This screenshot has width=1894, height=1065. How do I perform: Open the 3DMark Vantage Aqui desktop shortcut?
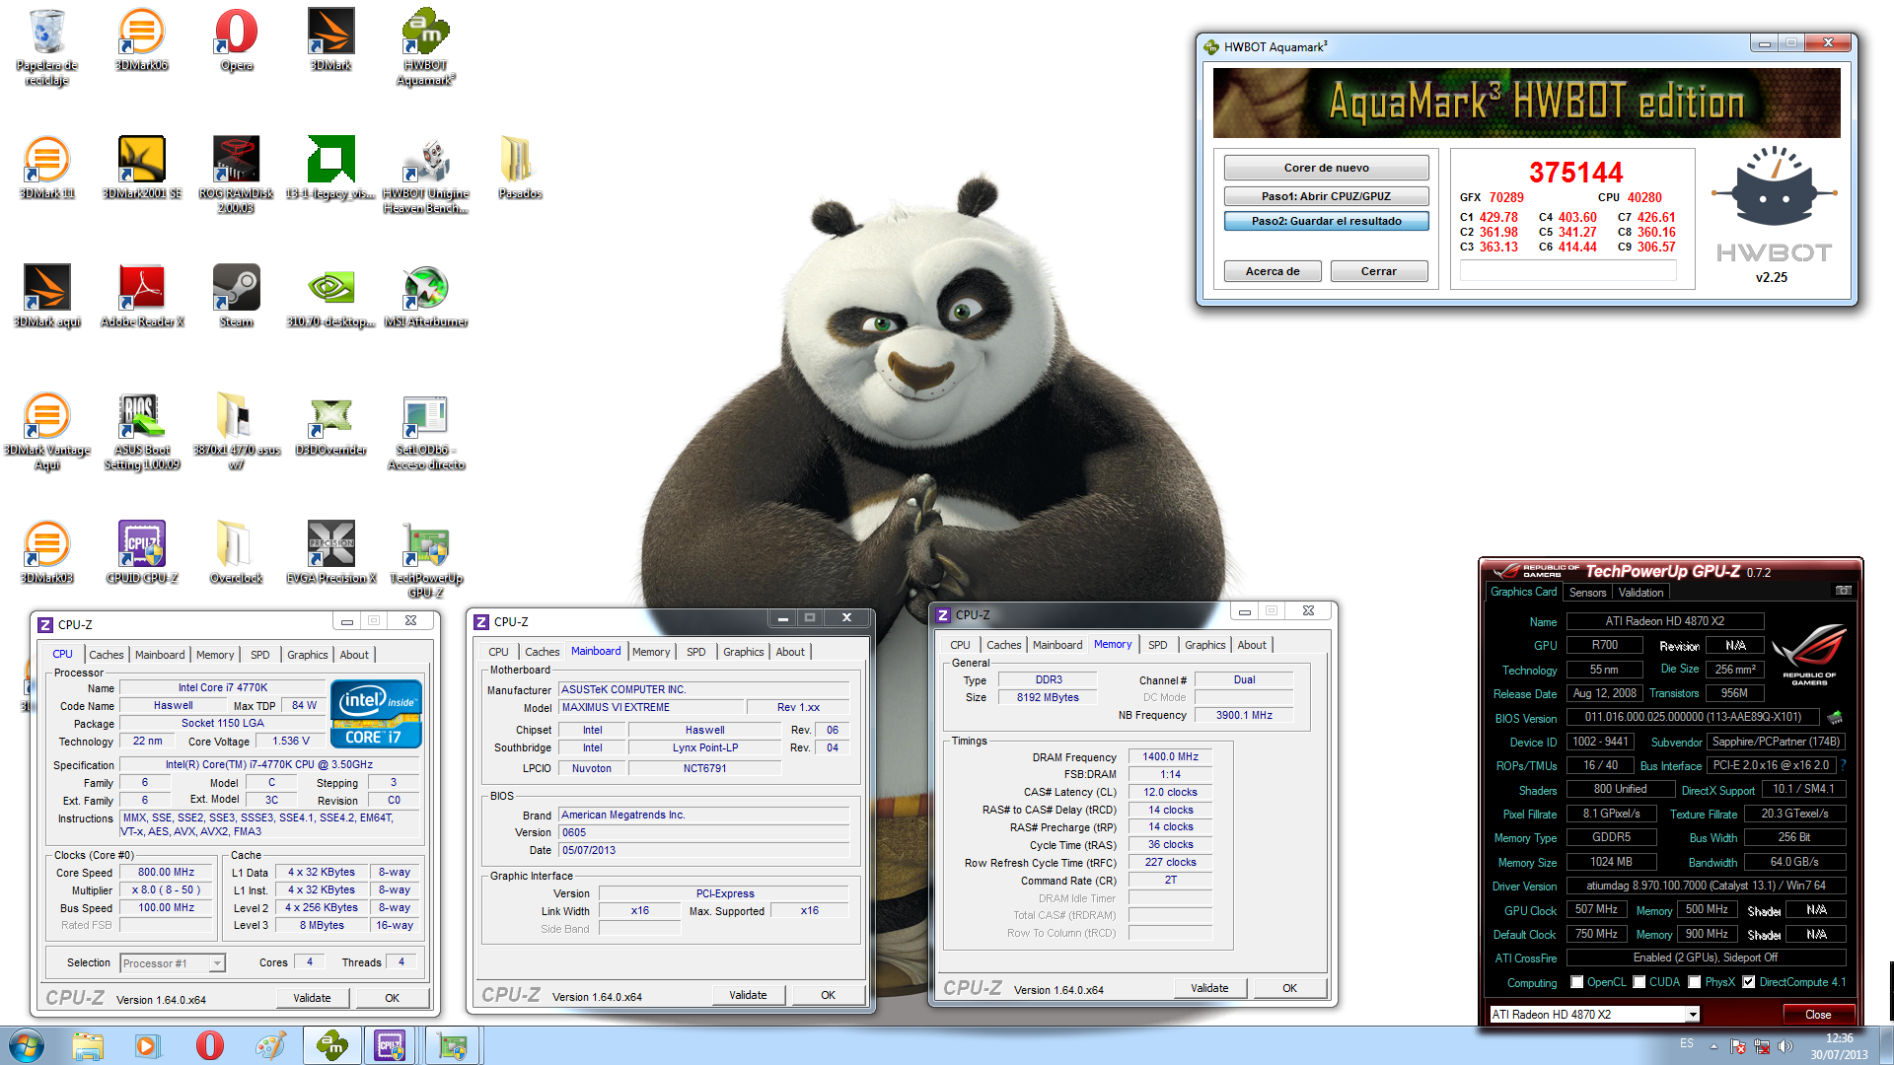tap(46, 432)
